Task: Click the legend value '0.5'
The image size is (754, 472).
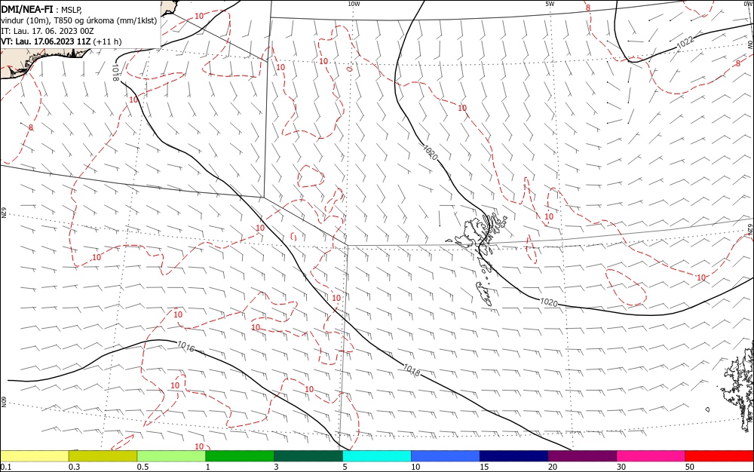Action: tap(143, 467)
